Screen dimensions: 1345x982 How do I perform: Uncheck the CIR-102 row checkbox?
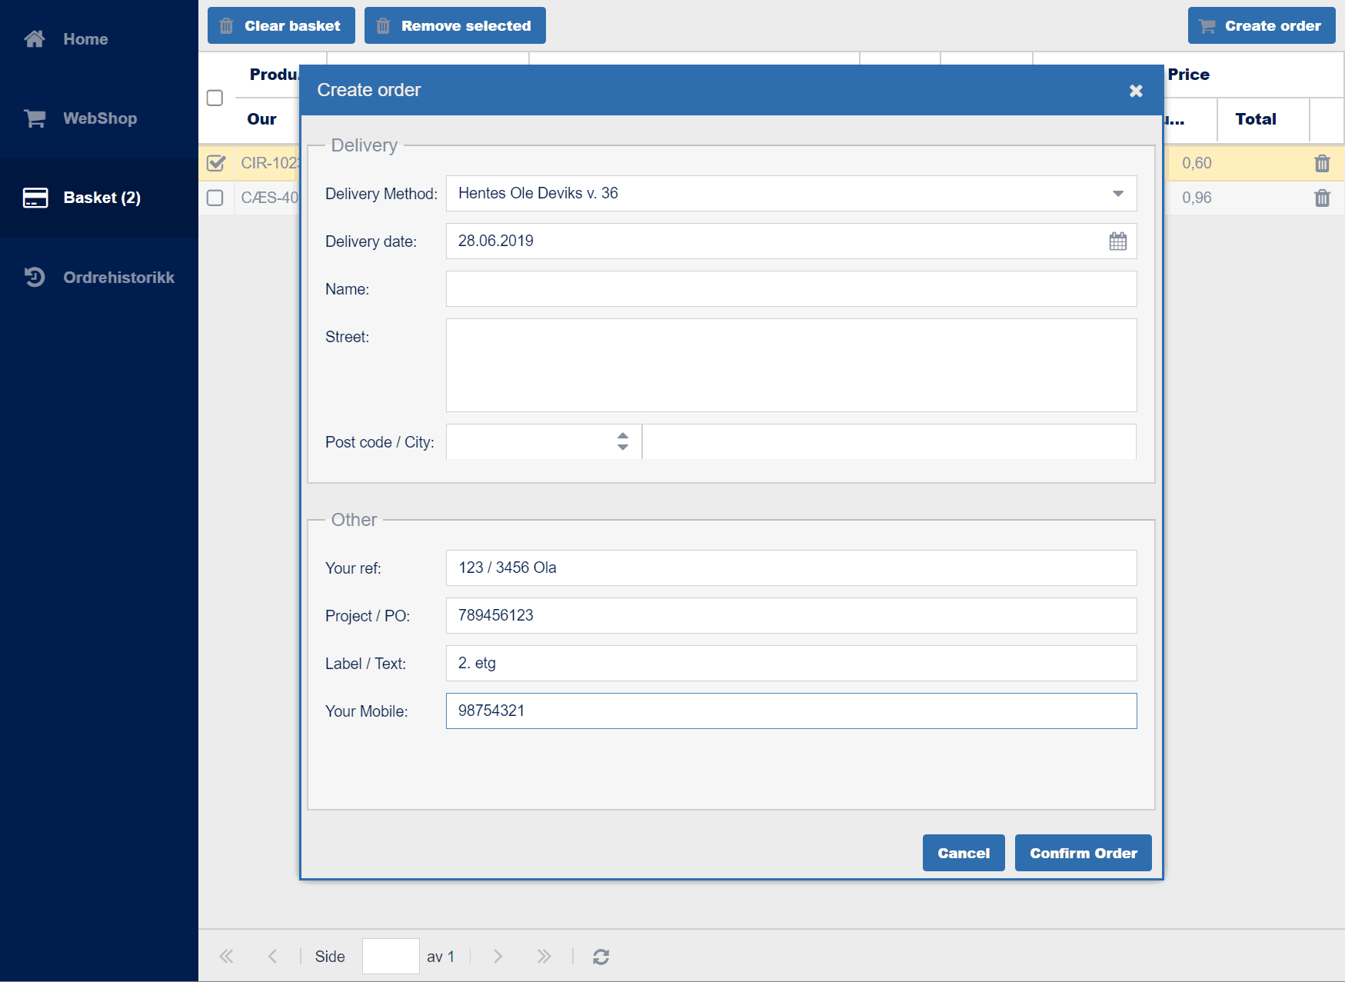tap(216, 163)
